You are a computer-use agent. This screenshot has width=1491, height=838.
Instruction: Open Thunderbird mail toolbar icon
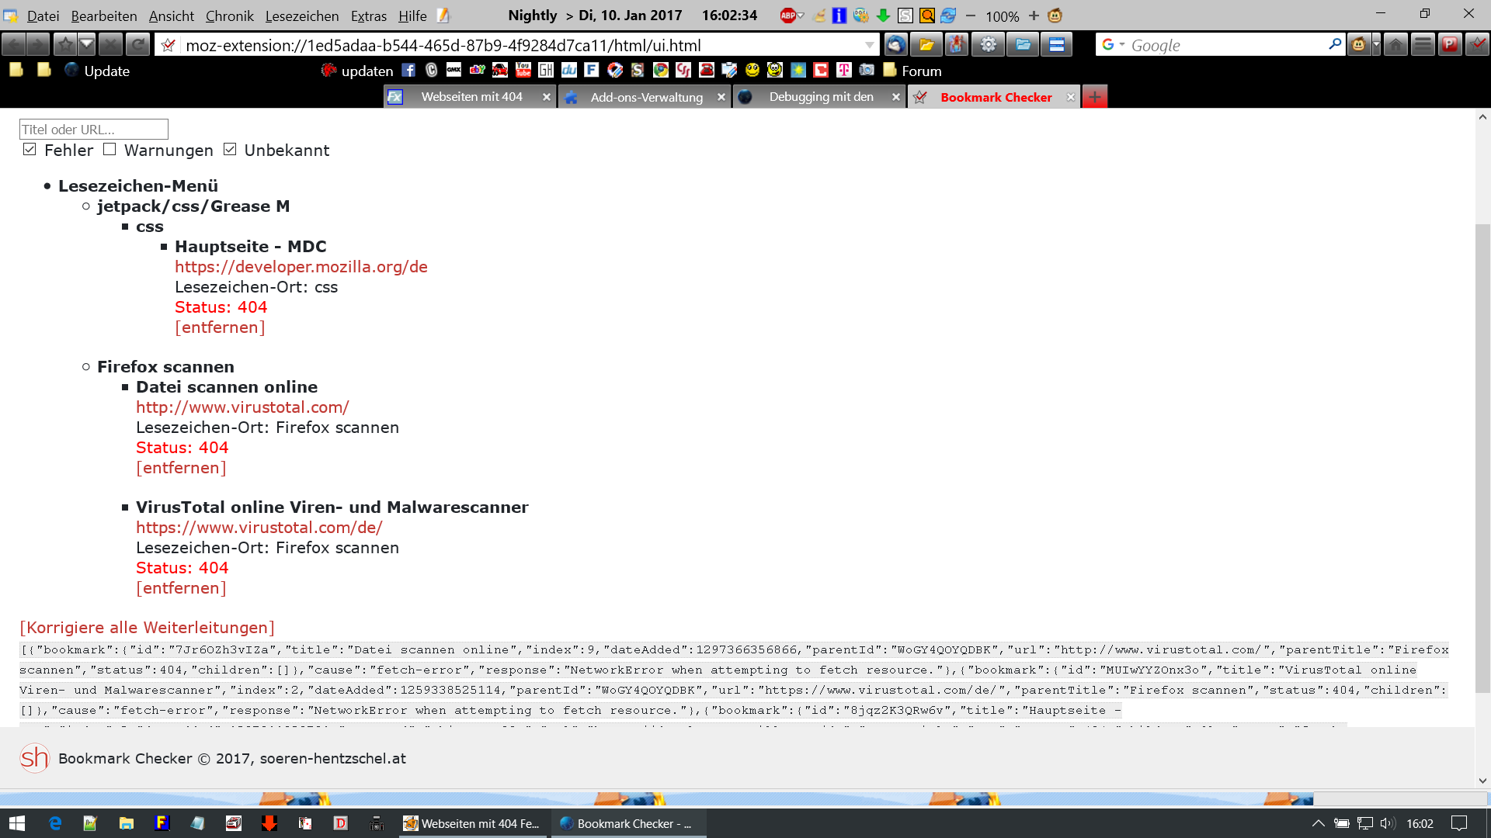[x=895, y=45]
